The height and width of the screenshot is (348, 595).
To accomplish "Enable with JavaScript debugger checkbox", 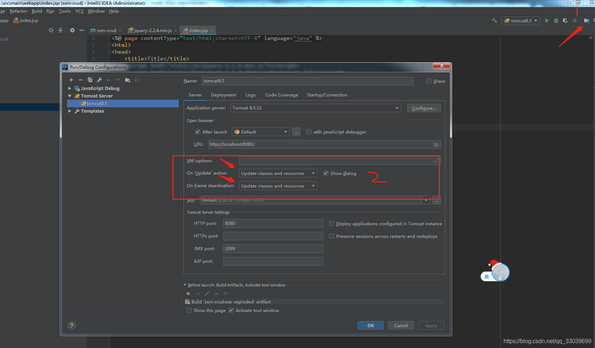I will (309, 132).
